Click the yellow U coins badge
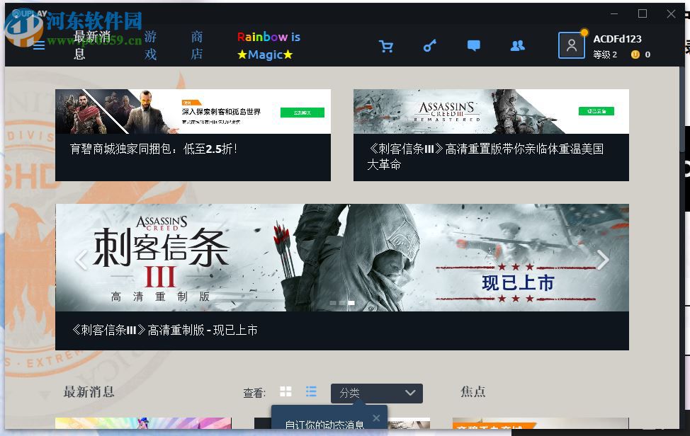The image size is (690, 436). click(635, 54)
